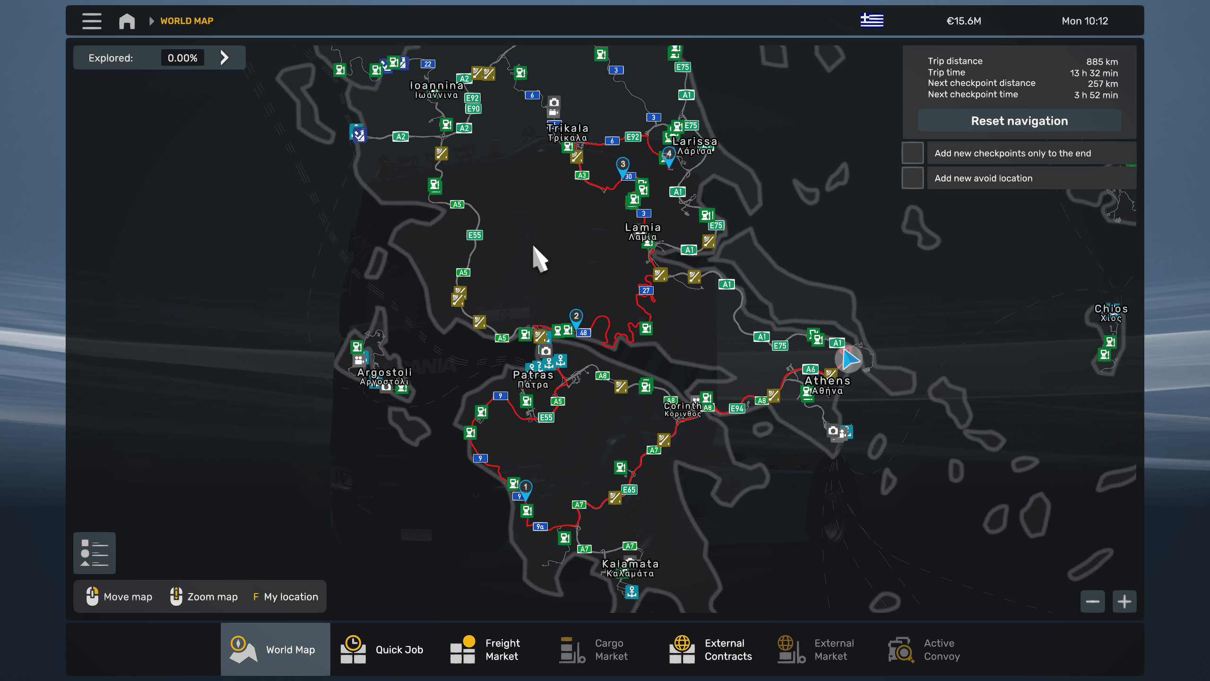Image resolution: width=1210 pixels, height=681 pixels.
Task: Expand the Explored percentage panel arrow
Action: (225, 58)
